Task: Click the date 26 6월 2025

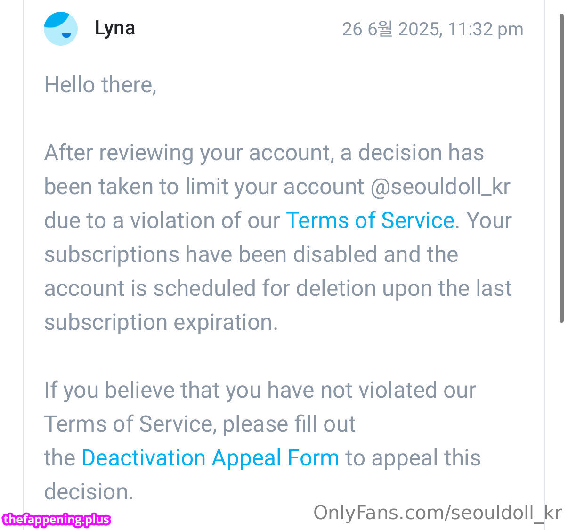Action: point(391,29)
